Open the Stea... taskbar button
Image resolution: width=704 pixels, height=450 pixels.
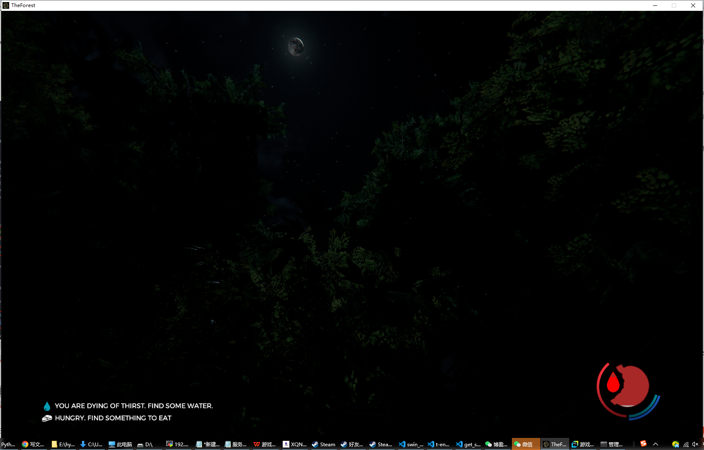(381, 444)
